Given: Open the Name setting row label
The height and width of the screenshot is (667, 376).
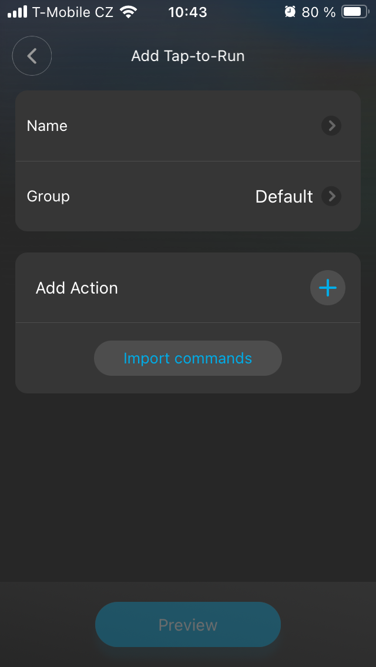Looking at the screenshot, I should coord(47,126).
